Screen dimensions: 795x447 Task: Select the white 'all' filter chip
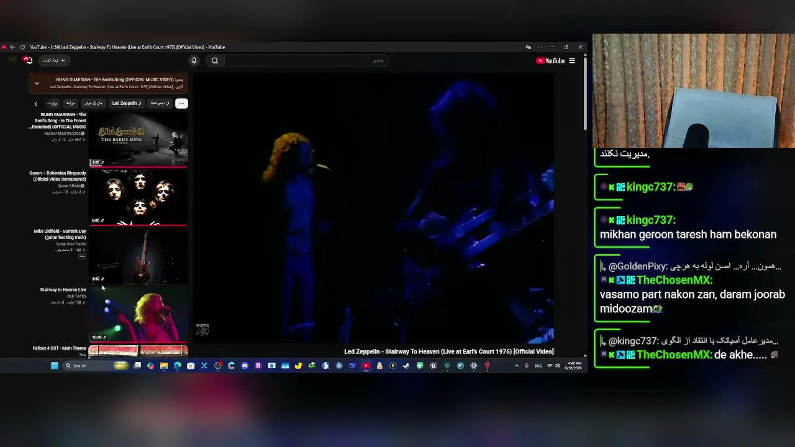click(x=181, y=103)
